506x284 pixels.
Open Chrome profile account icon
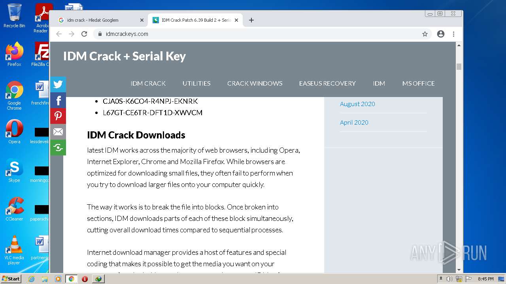pyautogui.click(x=441, y=34)
